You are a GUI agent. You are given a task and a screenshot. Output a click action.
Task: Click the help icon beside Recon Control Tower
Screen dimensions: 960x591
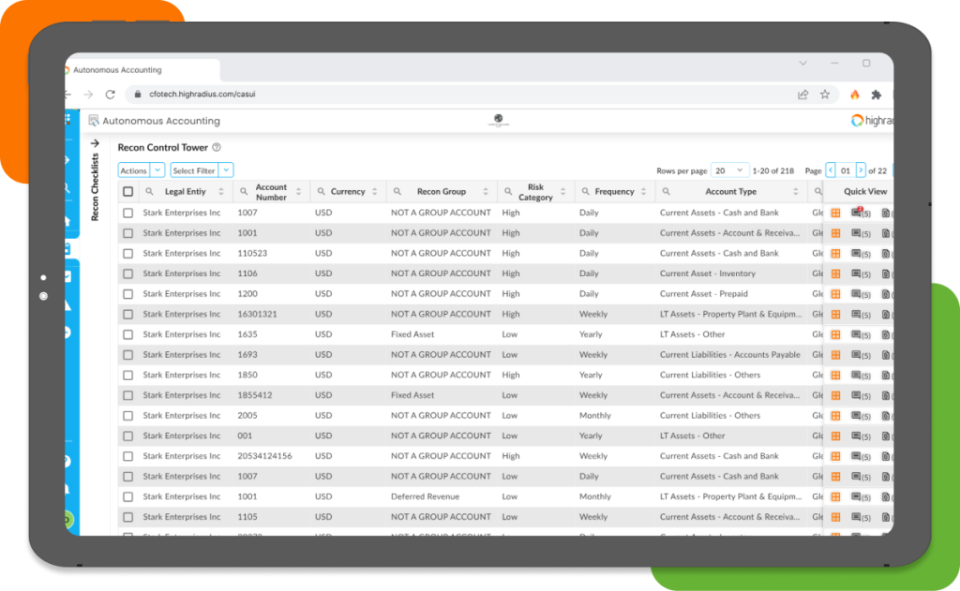pos(217,148)
